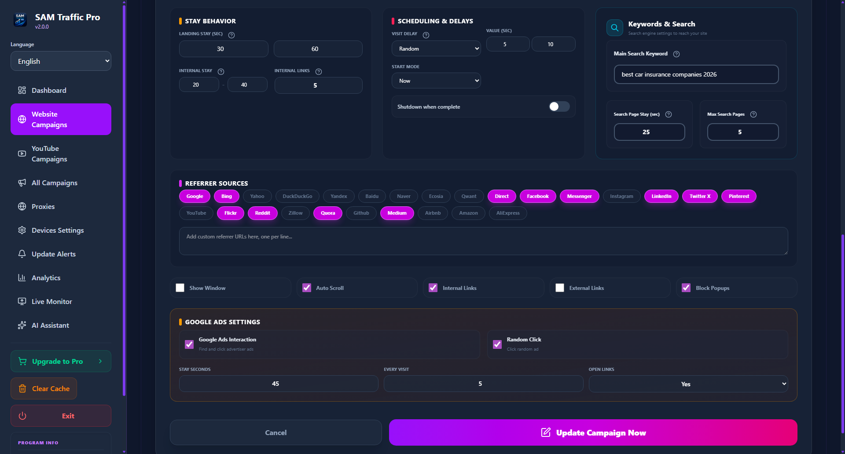Image resolution: width=845 pixels, height=454 pixels.
Task: Click the Search Page Stay value field
Action: click(x=650, y=132)
